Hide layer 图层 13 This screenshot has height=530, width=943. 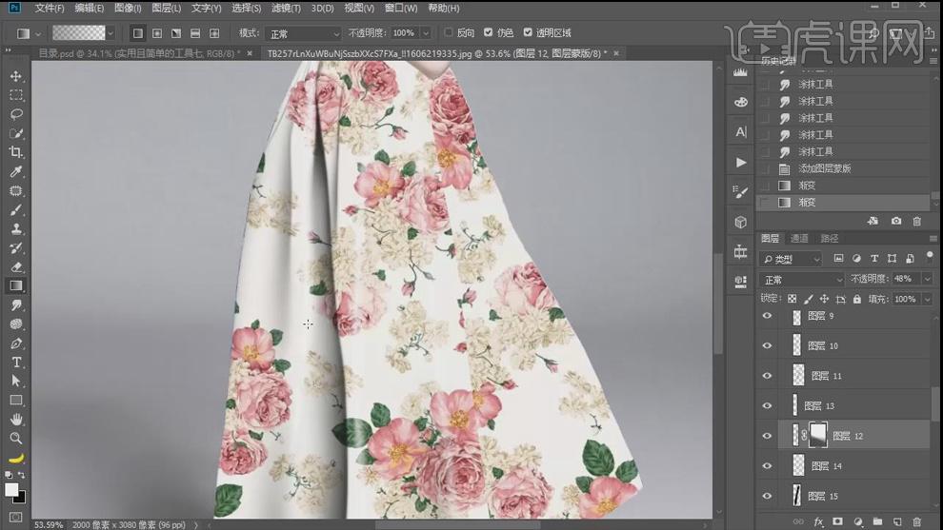[767, 405]
